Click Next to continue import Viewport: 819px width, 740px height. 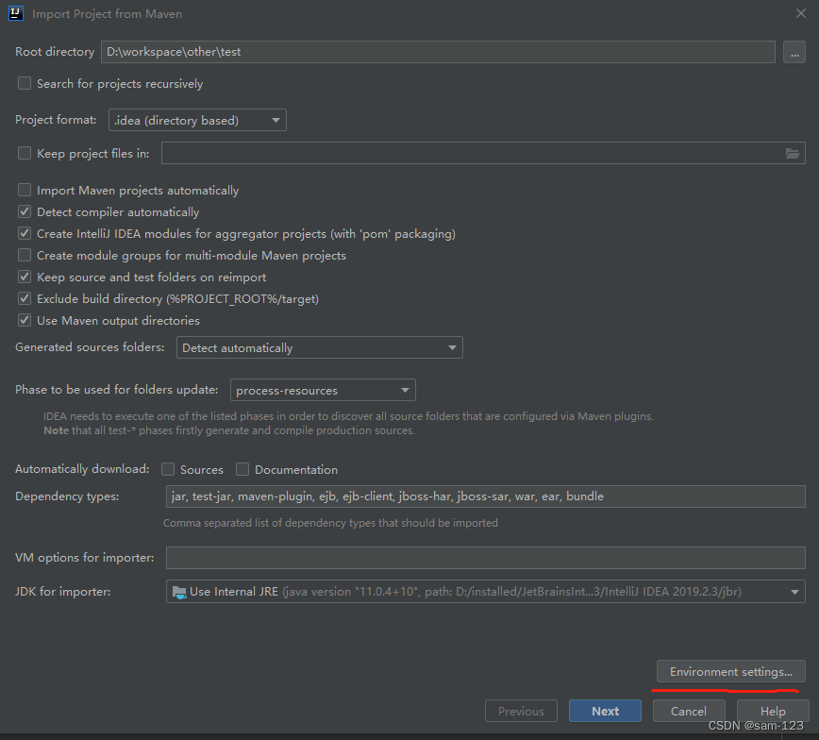(x=605, y=712)
